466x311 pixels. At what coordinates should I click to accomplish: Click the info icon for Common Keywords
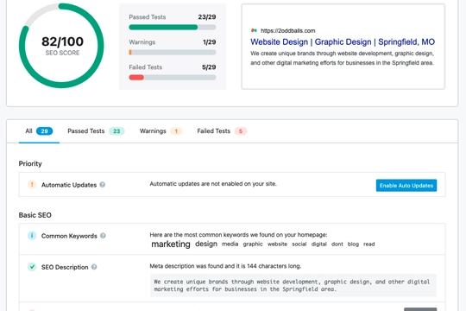32,235
